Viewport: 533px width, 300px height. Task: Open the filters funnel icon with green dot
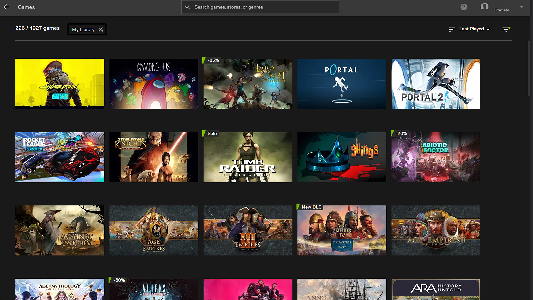click(x=506, y=29)
